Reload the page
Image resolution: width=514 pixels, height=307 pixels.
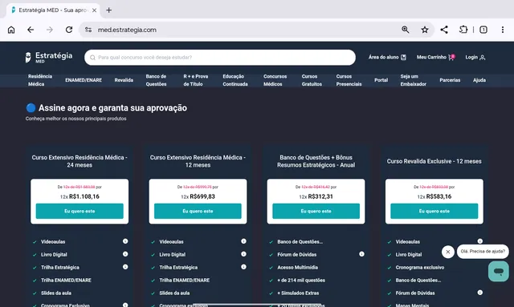[69, 30]
